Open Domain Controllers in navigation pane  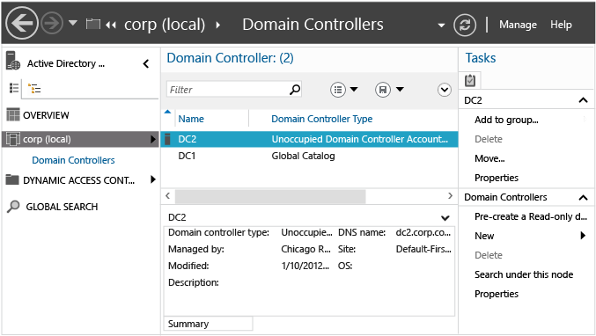[73, 160]
